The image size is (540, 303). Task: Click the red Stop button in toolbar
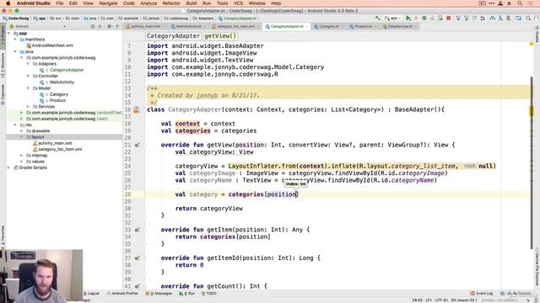pyautogui.click(x=448, y=19)
